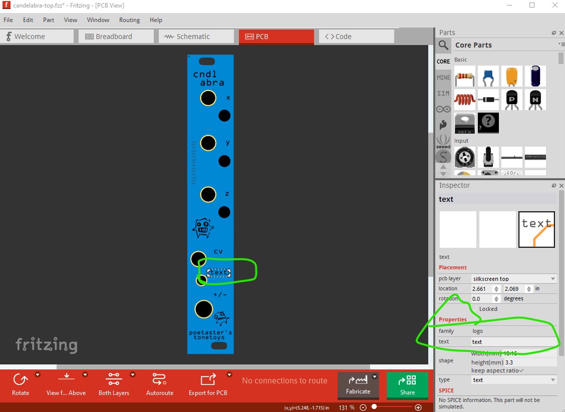565x412 pixels.
Task: Click the Rotate tool icon
Action: (x=21, y=379)
